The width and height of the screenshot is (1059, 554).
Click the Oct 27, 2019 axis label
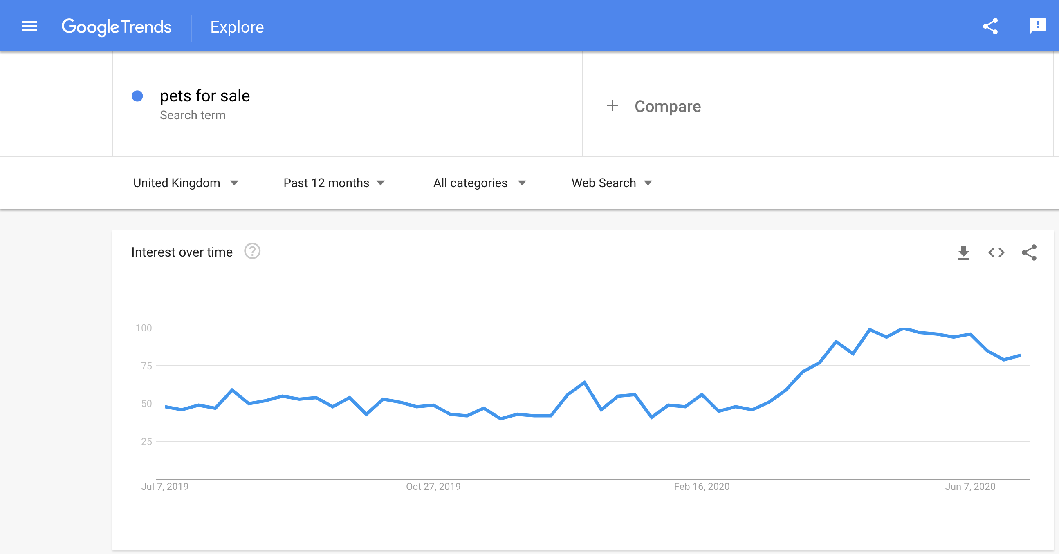point(433,486)
